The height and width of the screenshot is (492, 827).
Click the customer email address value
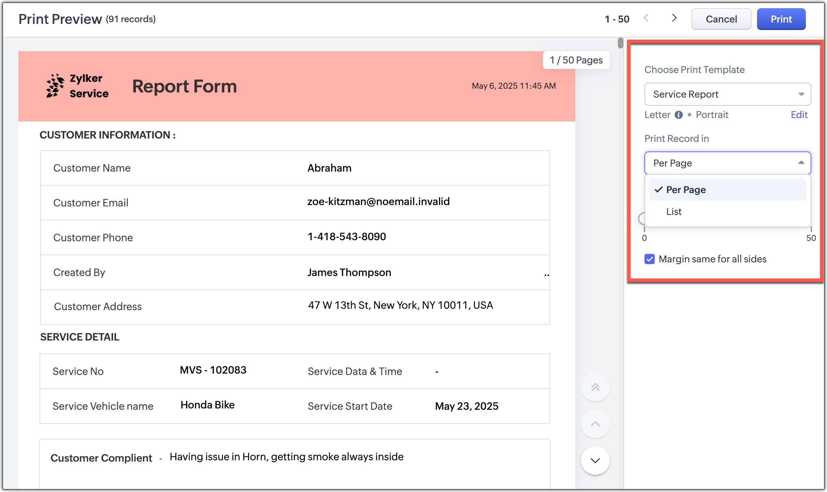click(x=378, y=202)
